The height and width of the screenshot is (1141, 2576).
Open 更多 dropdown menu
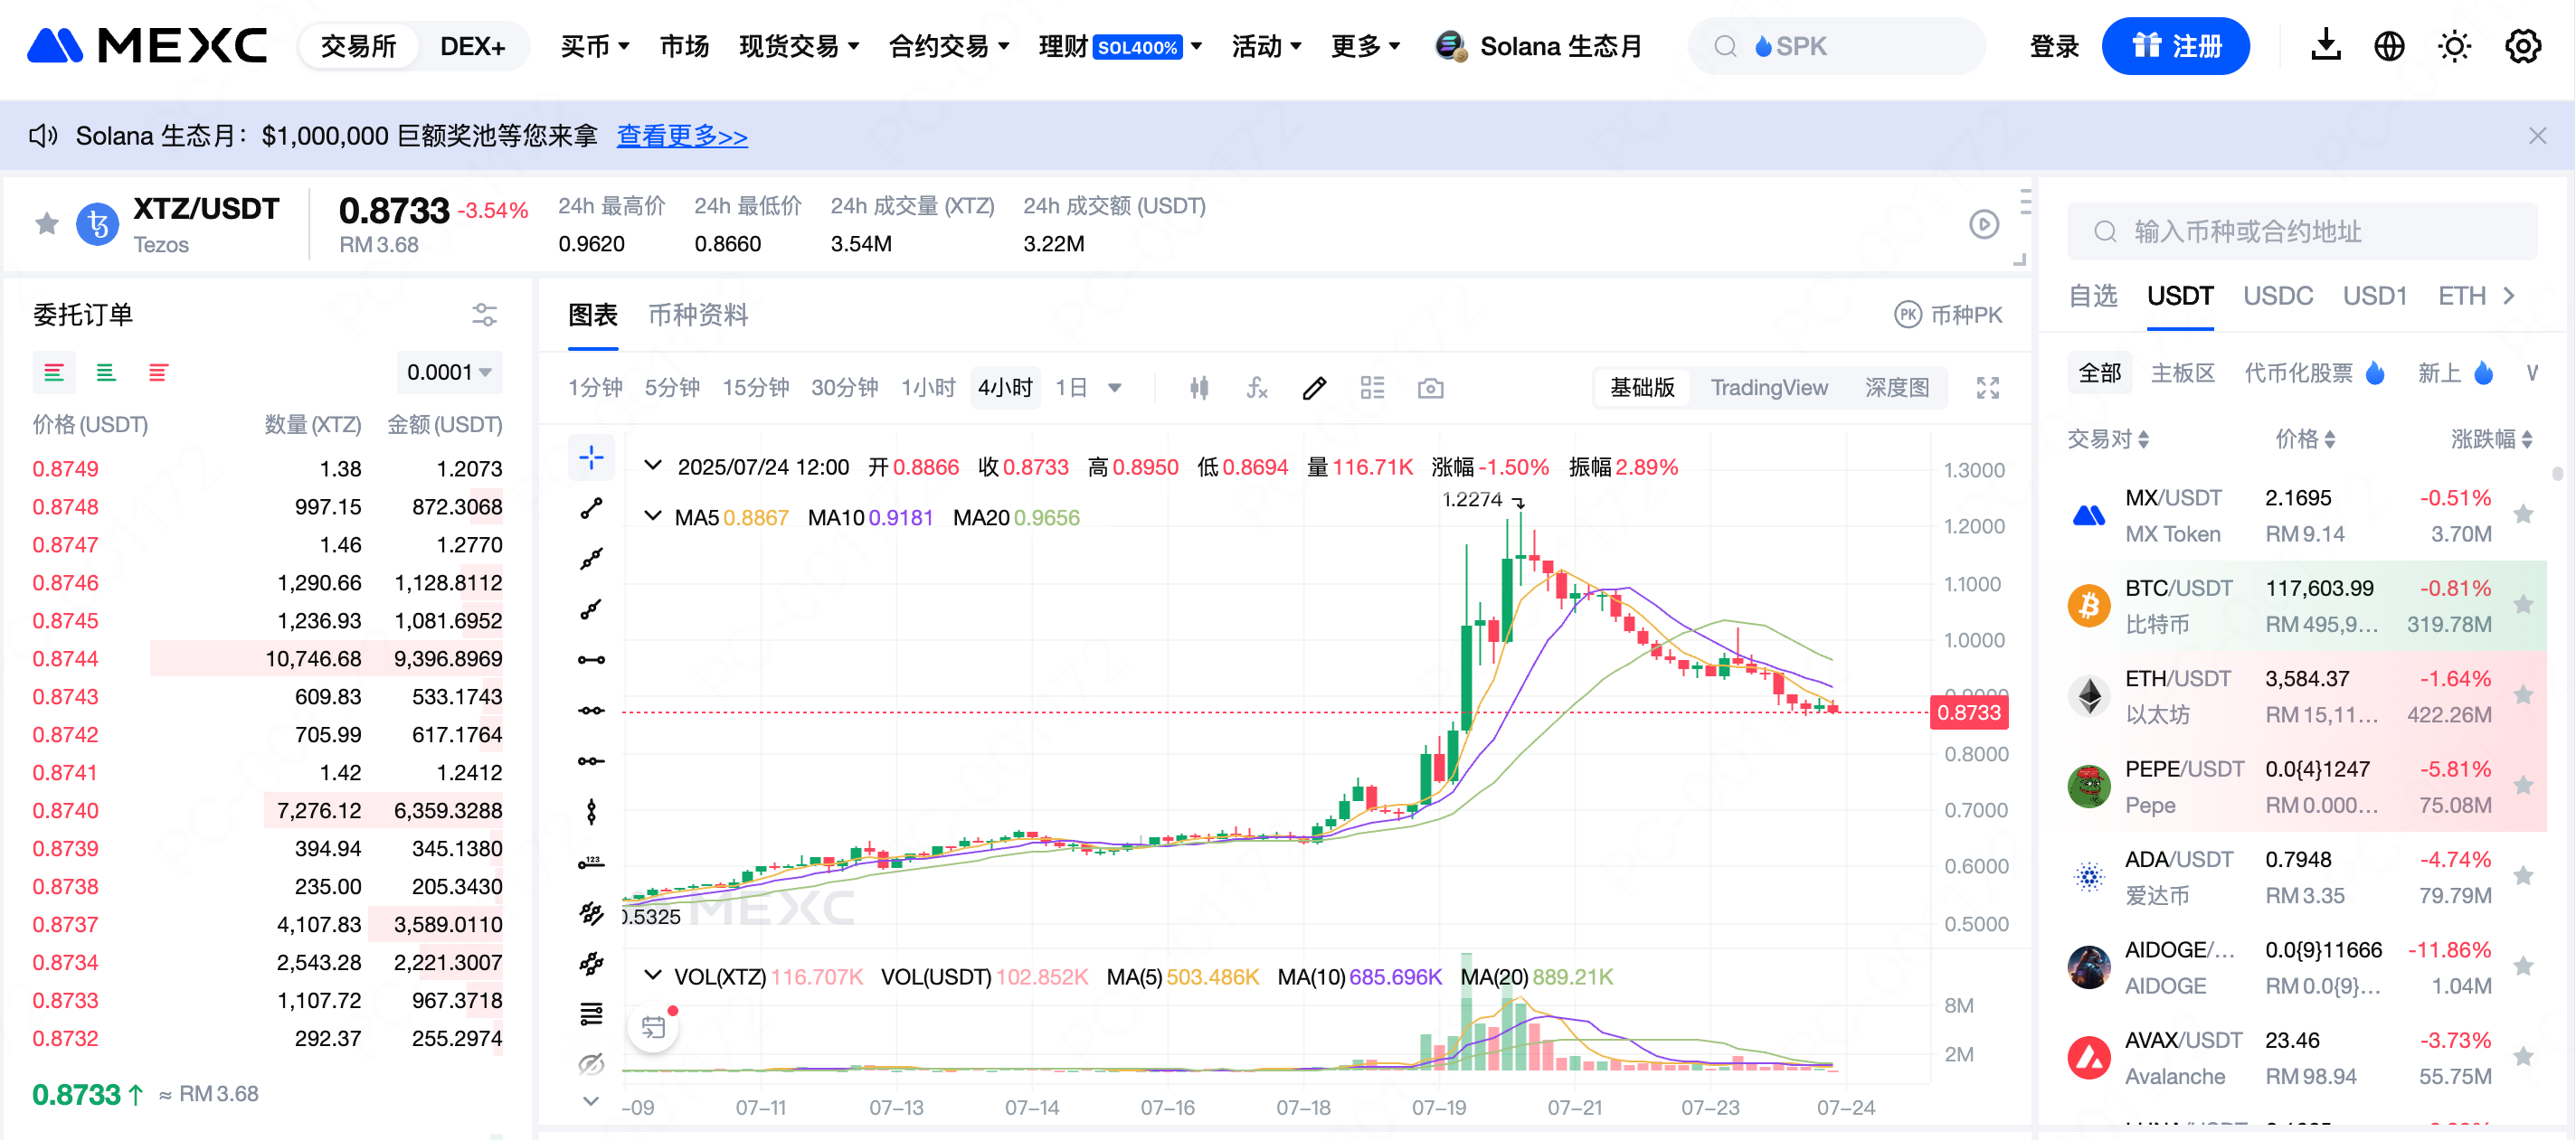click(x=1365, y=46)
